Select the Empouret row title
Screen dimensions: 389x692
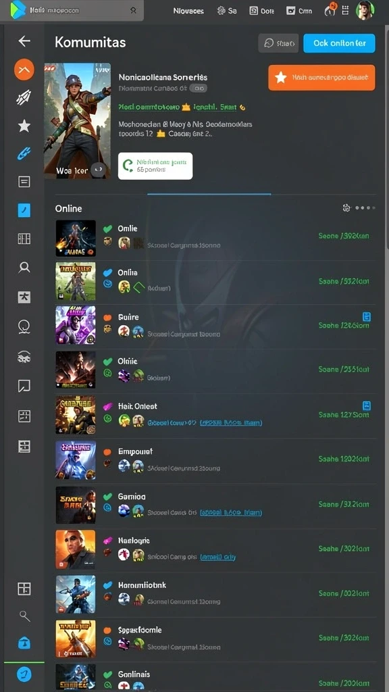point(135,451)
